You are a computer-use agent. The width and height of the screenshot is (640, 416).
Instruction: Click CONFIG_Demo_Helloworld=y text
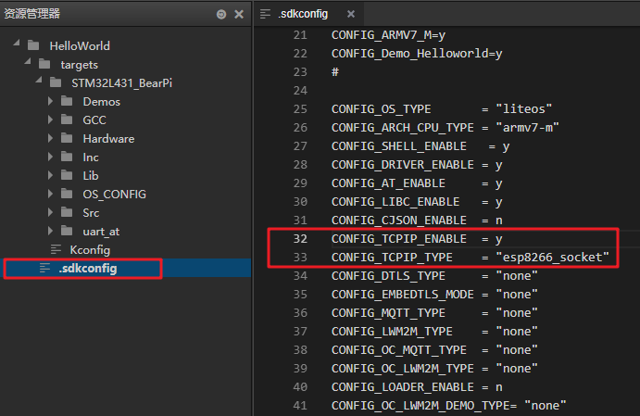point(417,54)
